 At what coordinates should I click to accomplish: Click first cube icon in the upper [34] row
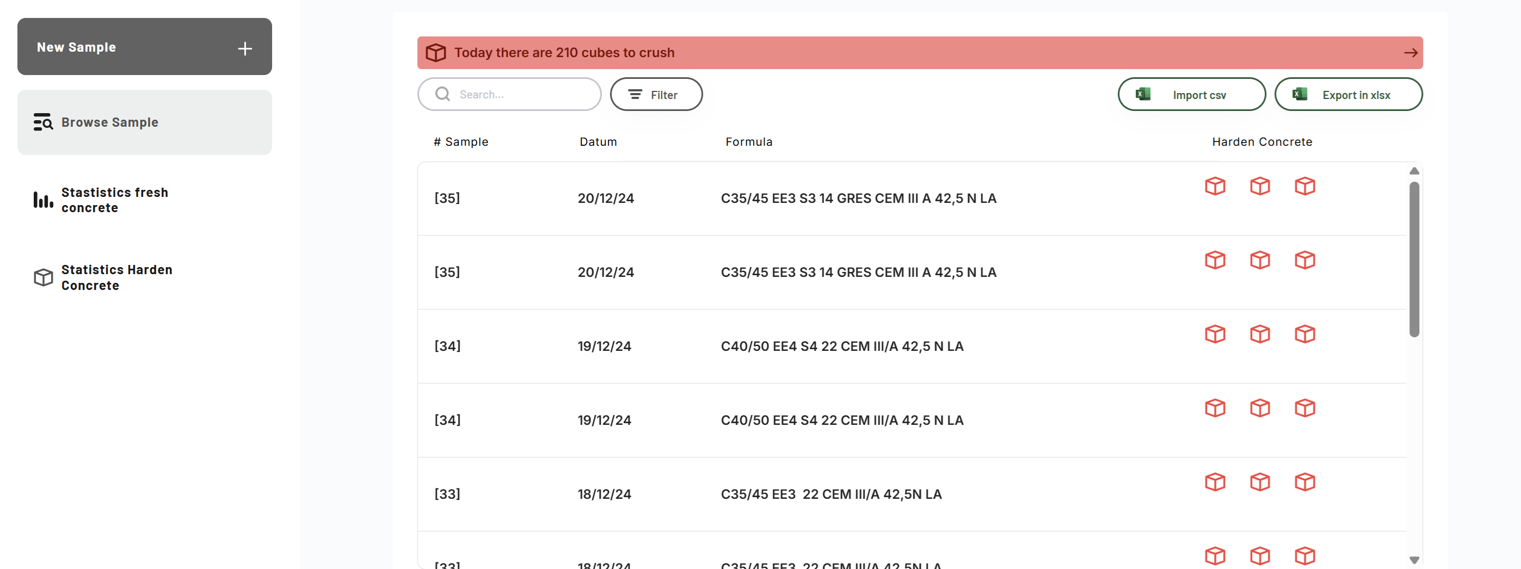tap(1215, 334)
